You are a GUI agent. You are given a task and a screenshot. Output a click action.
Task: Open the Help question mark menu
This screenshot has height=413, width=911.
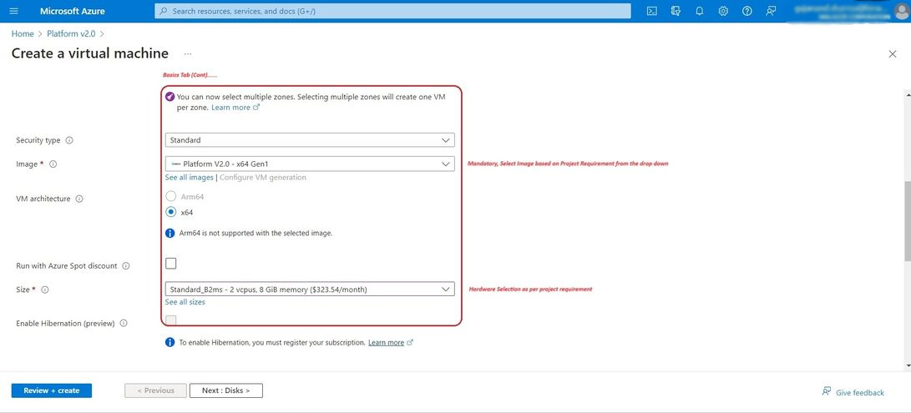[747, 11]
